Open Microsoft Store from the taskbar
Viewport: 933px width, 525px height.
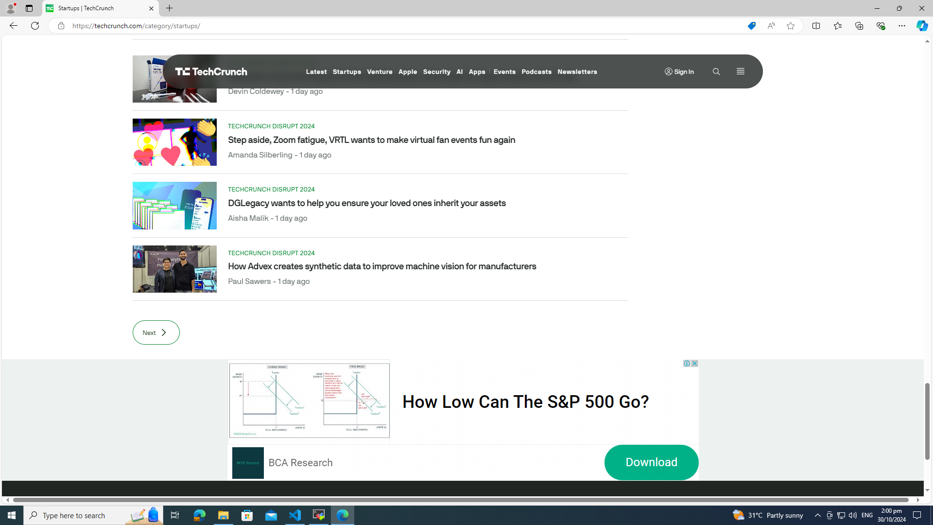point(247,515)
